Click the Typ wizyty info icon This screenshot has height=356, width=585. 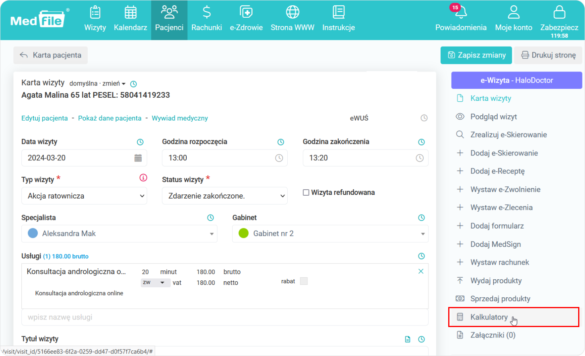coord(143,178)
